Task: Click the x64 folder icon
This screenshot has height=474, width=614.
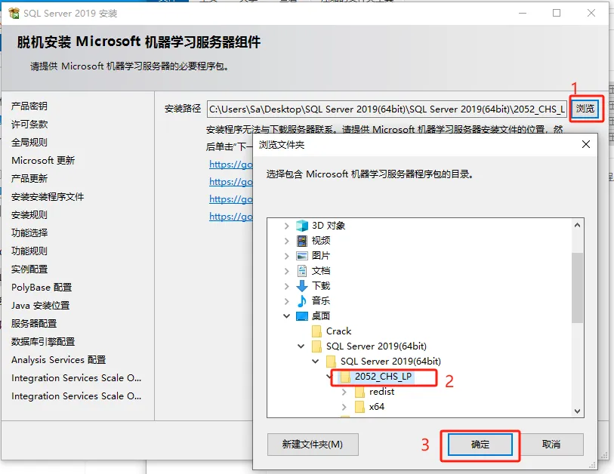Action: [359, 407]
